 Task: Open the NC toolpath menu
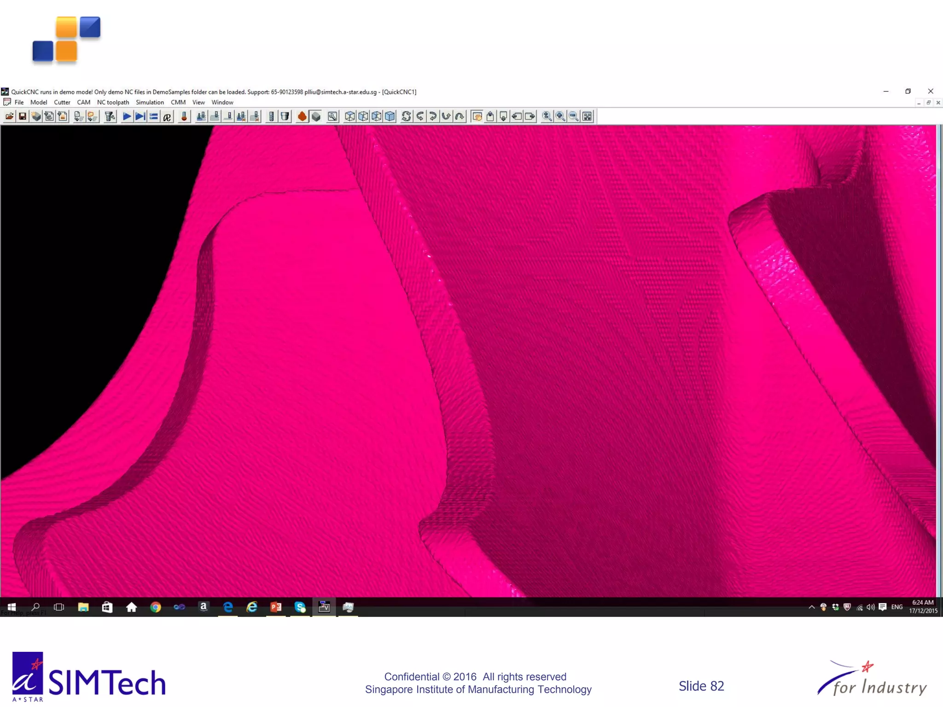113,102
